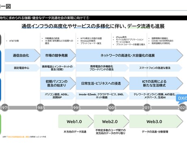Select the 2005 timeline marker
The height and width of the screenshot is (154, 187).
point(111,108)
